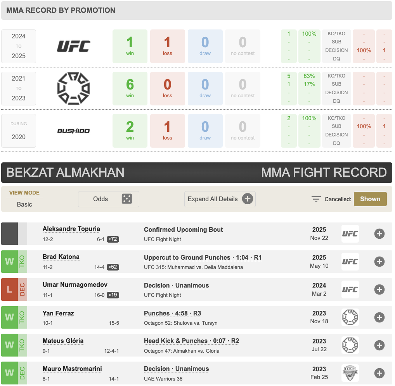395x386 pixels.
Task: Click the UFC 6 win tile in Octagon row
Action: (130, 88)
